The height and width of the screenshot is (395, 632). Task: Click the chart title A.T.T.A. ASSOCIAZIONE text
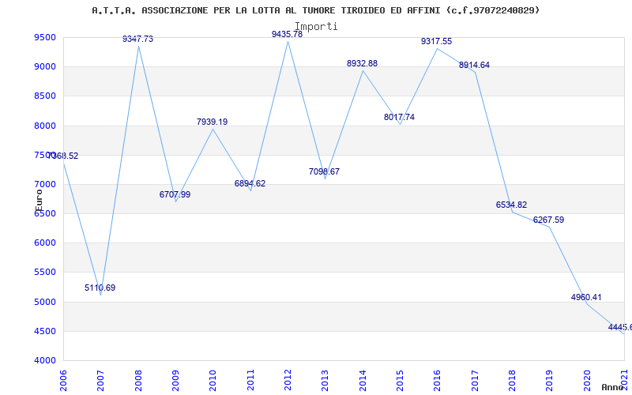pyautogui.click(x=315, y=10)
